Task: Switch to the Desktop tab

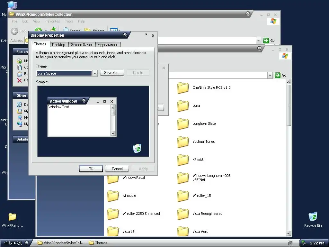Action: point(58,44)
